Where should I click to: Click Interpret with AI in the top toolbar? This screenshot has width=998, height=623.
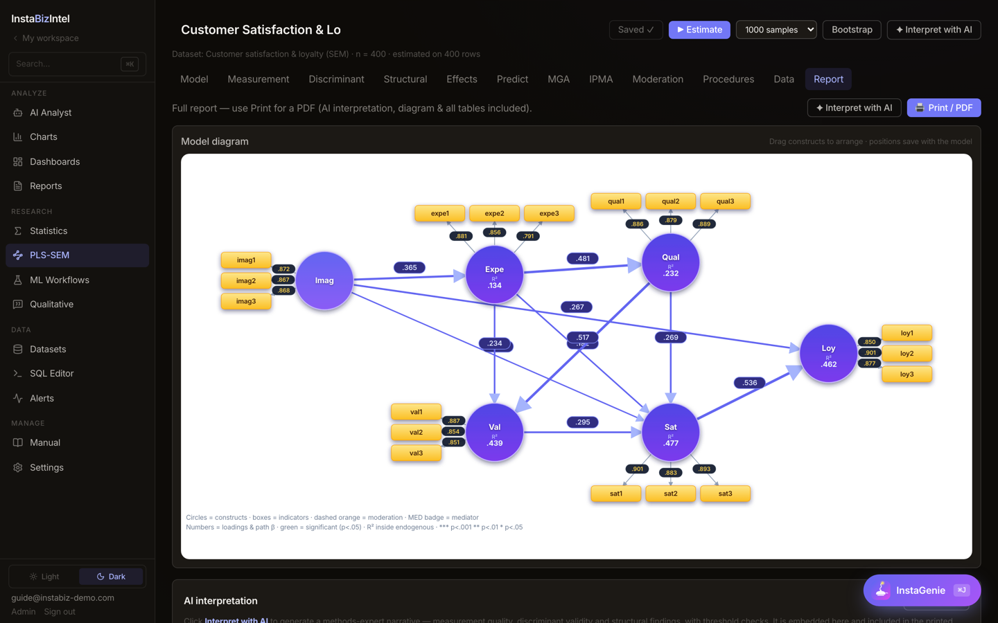(x=934, y=30)
